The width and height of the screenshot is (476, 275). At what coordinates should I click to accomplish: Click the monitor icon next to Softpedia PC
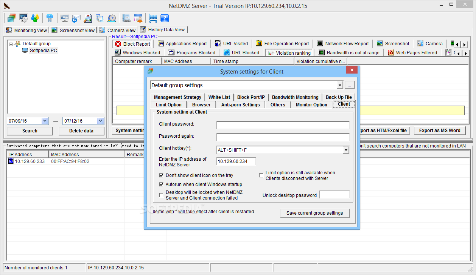(x=25, y=50)
